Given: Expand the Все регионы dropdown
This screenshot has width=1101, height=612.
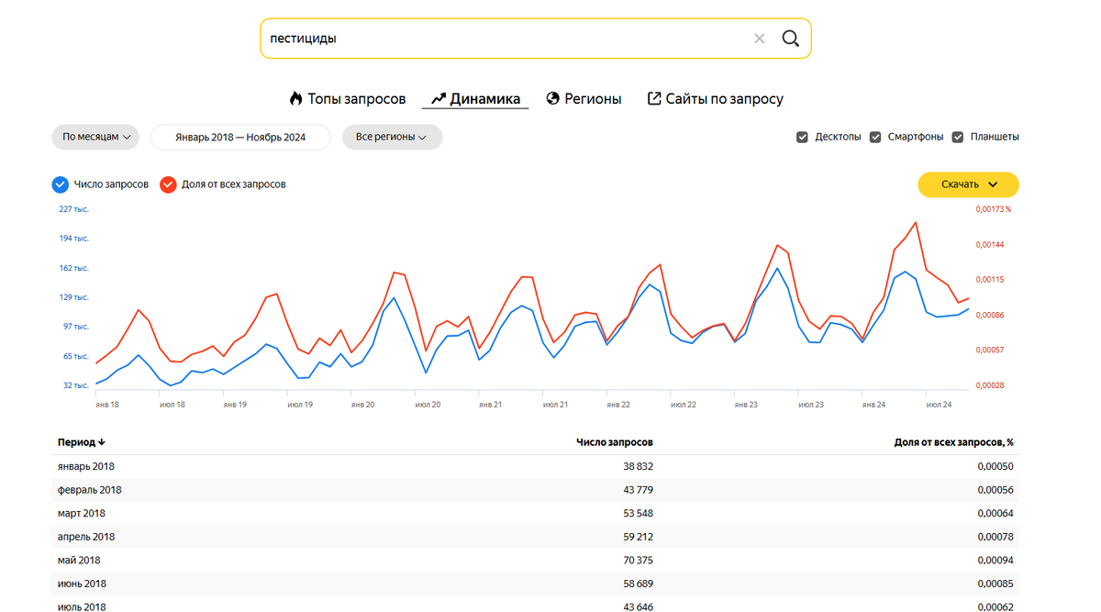Looking at the screenshot, I should [x=392, y=137].
